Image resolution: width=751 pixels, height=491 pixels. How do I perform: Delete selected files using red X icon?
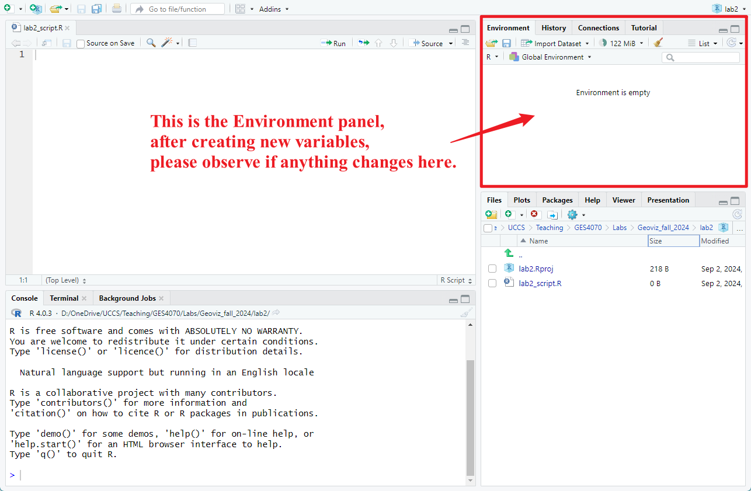tap(535, 215)
